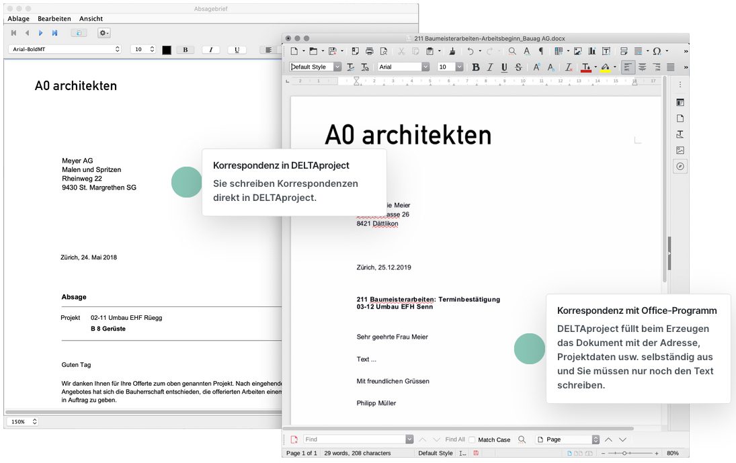Open Find & Replace magnifier in top toolbar
The height and width of the screenshot is (463, 736).
tap(512, 51)
